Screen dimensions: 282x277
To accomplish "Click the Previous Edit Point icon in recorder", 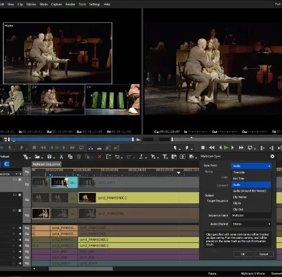I will click(x=262, y=148).
